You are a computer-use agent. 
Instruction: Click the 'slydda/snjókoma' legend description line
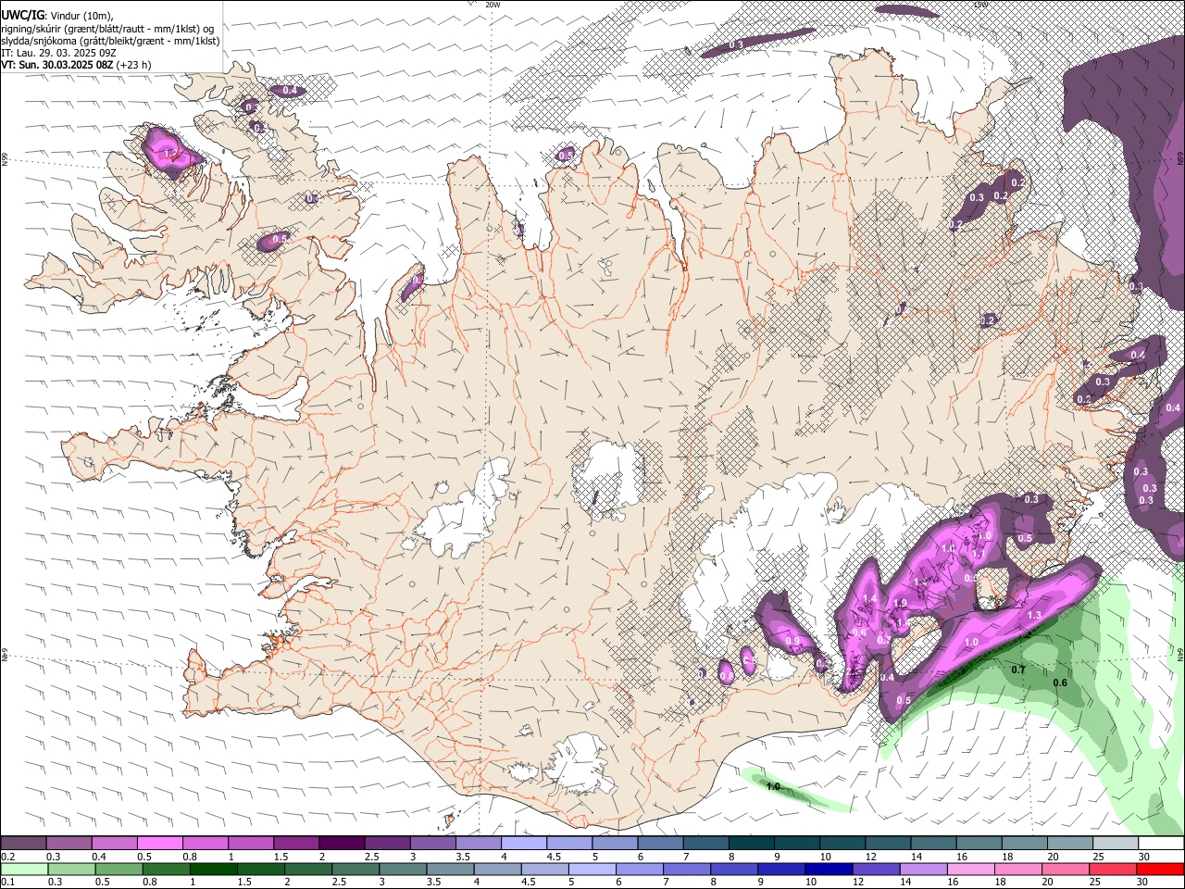(x=110, y=41)
